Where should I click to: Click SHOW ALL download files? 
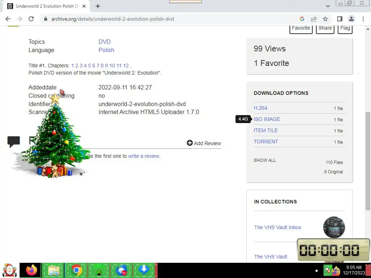[x=264, y=160]
